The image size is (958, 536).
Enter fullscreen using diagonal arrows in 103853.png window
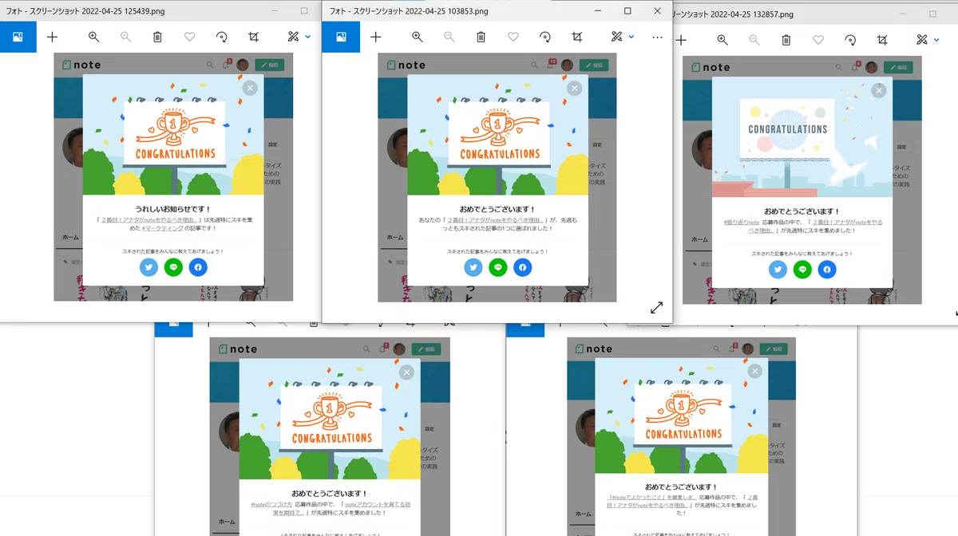(x=657, y=307)
